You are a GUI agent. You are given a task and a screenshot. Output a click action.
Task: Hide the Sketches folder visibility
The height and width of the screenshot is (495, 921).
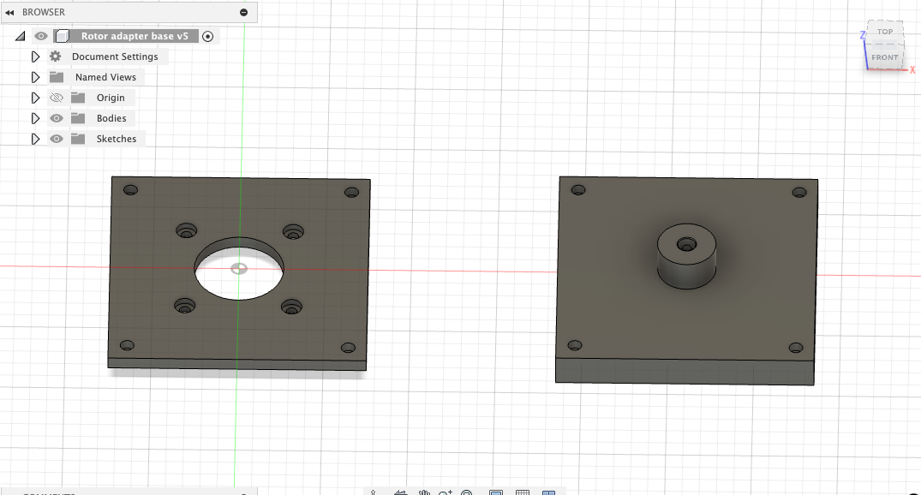pos(57,139)
